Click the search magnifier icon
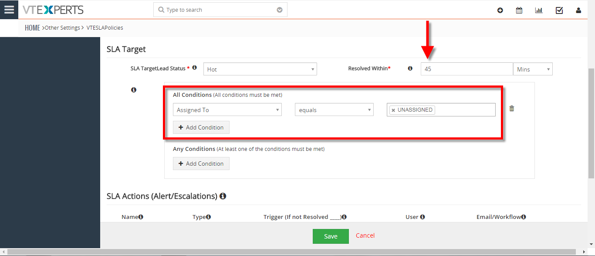 (x=161, y=10)
